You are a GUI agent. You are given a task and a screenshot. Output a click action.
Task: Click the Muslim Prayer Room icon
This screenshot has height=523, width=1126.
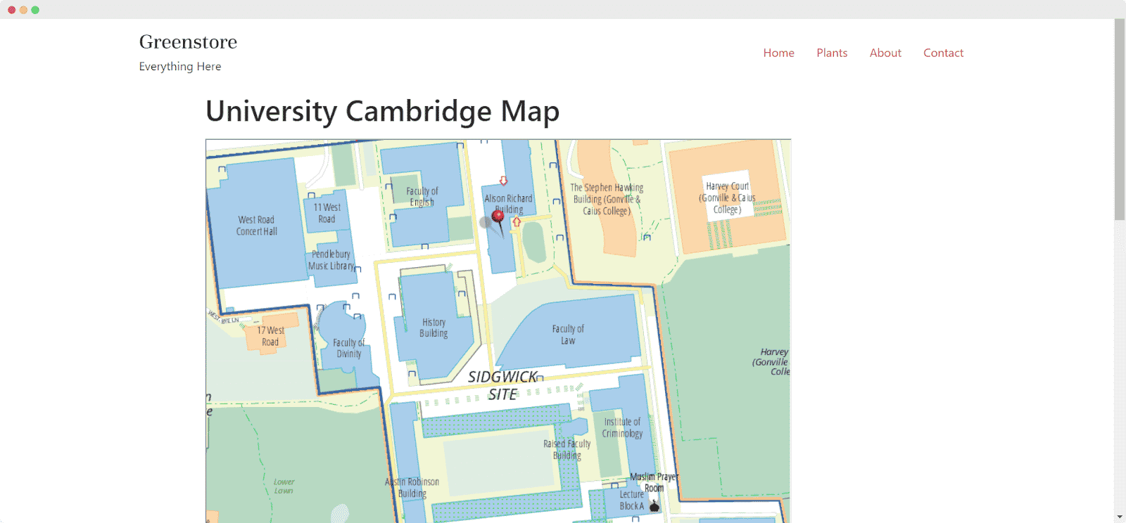coord(654,505)
